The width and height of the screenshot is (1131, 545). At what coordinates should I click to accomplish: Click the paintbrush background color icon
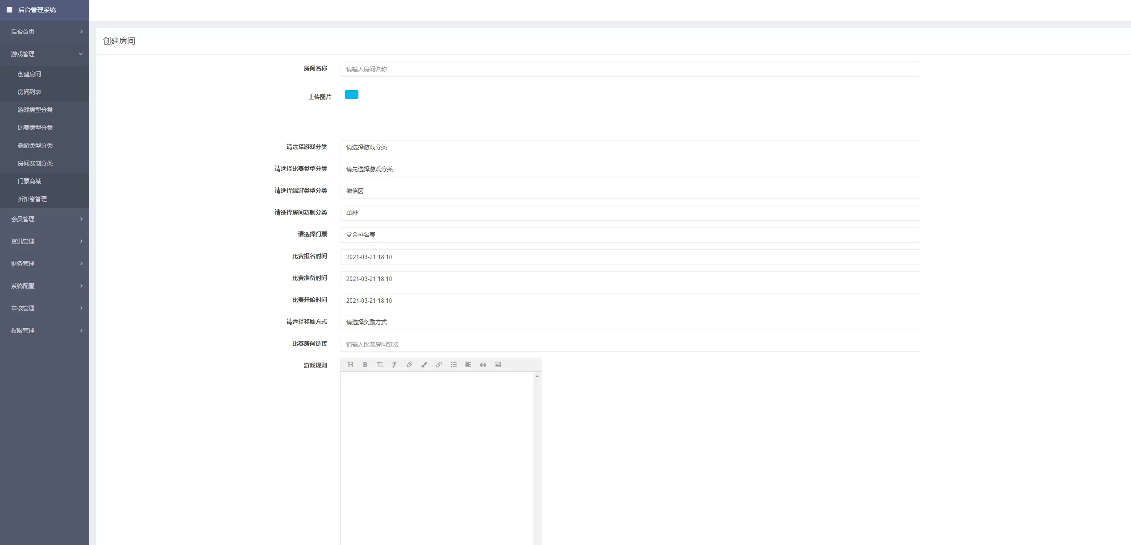click(424, 365)
